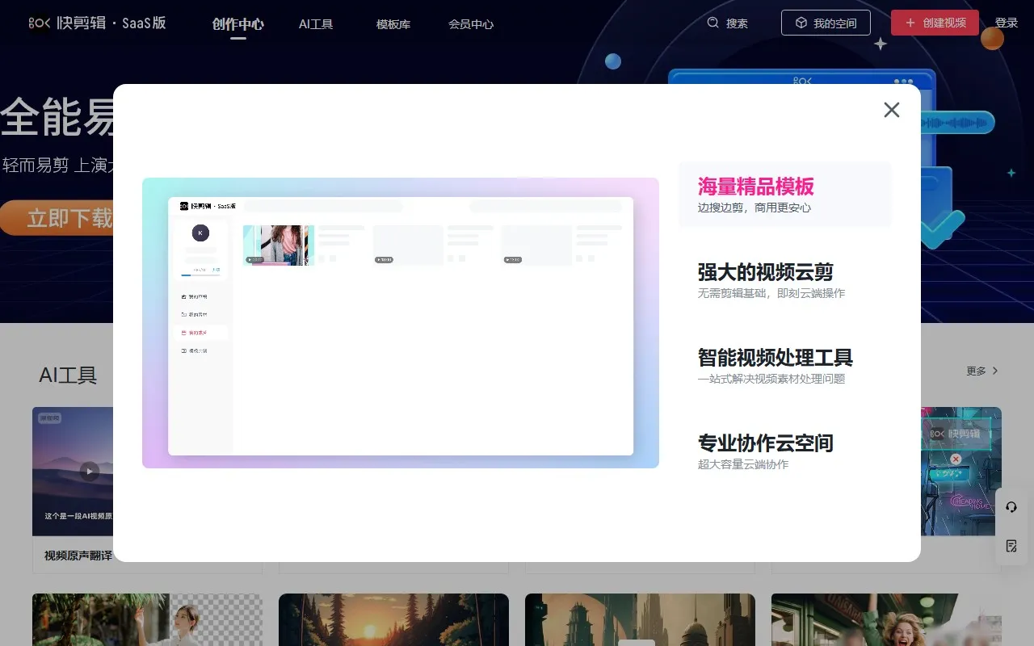Click the diamond icon on 我的空间
The image size is (1034, 646).
click(x=801, y=23)
